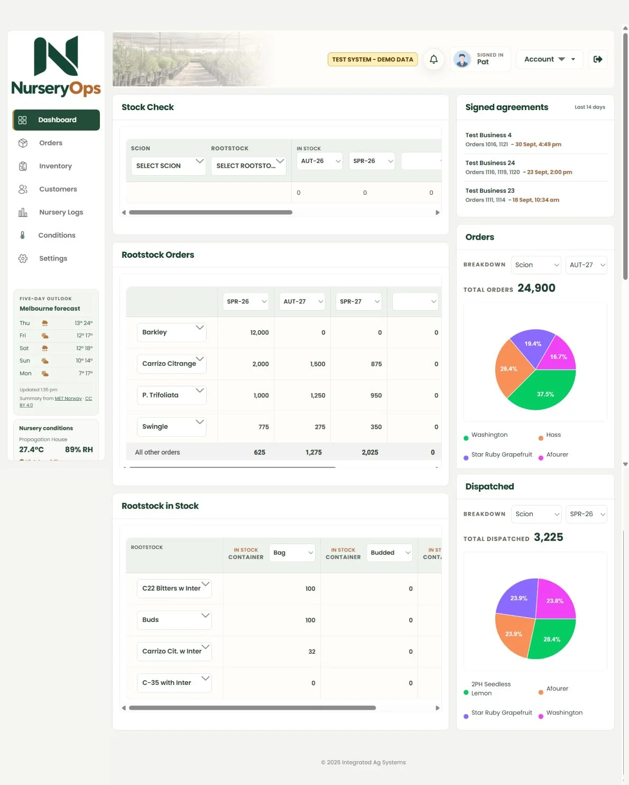Open the SELECT ROOTSTOCK dropdown

coord(248,166)
